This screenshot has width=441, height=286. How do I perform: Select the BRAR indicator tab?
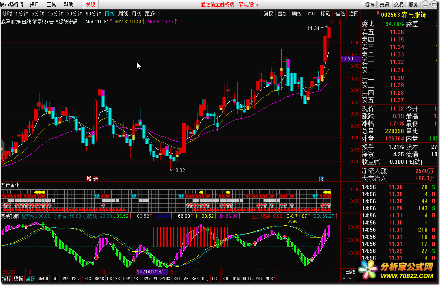(99, 279)
